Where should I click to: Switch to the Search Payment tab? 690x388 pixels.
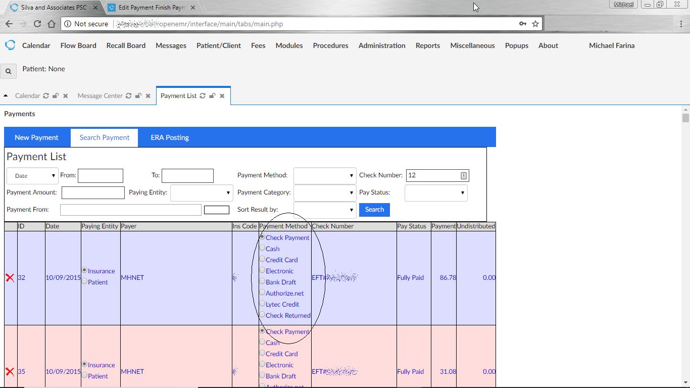105,137
